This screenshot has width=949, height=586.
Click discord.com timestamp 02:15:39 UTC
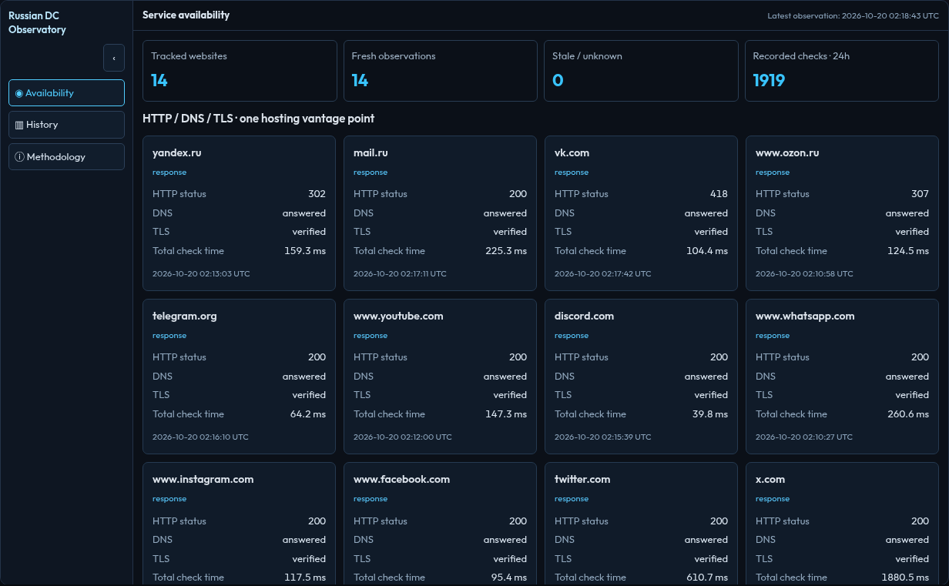[x=602, y=437]
